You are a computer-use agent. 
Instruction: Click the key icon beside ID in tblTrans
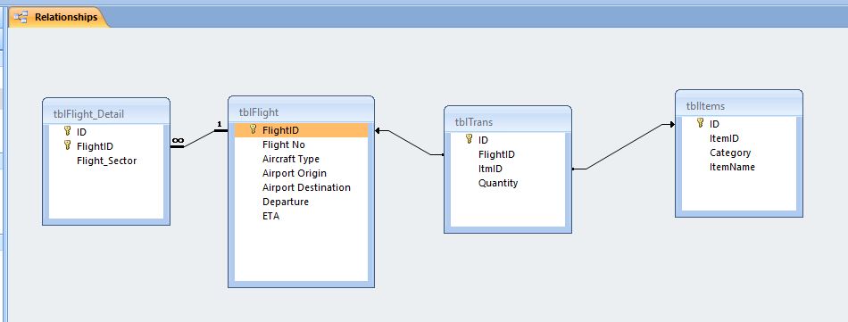click(x=470, y=139)
